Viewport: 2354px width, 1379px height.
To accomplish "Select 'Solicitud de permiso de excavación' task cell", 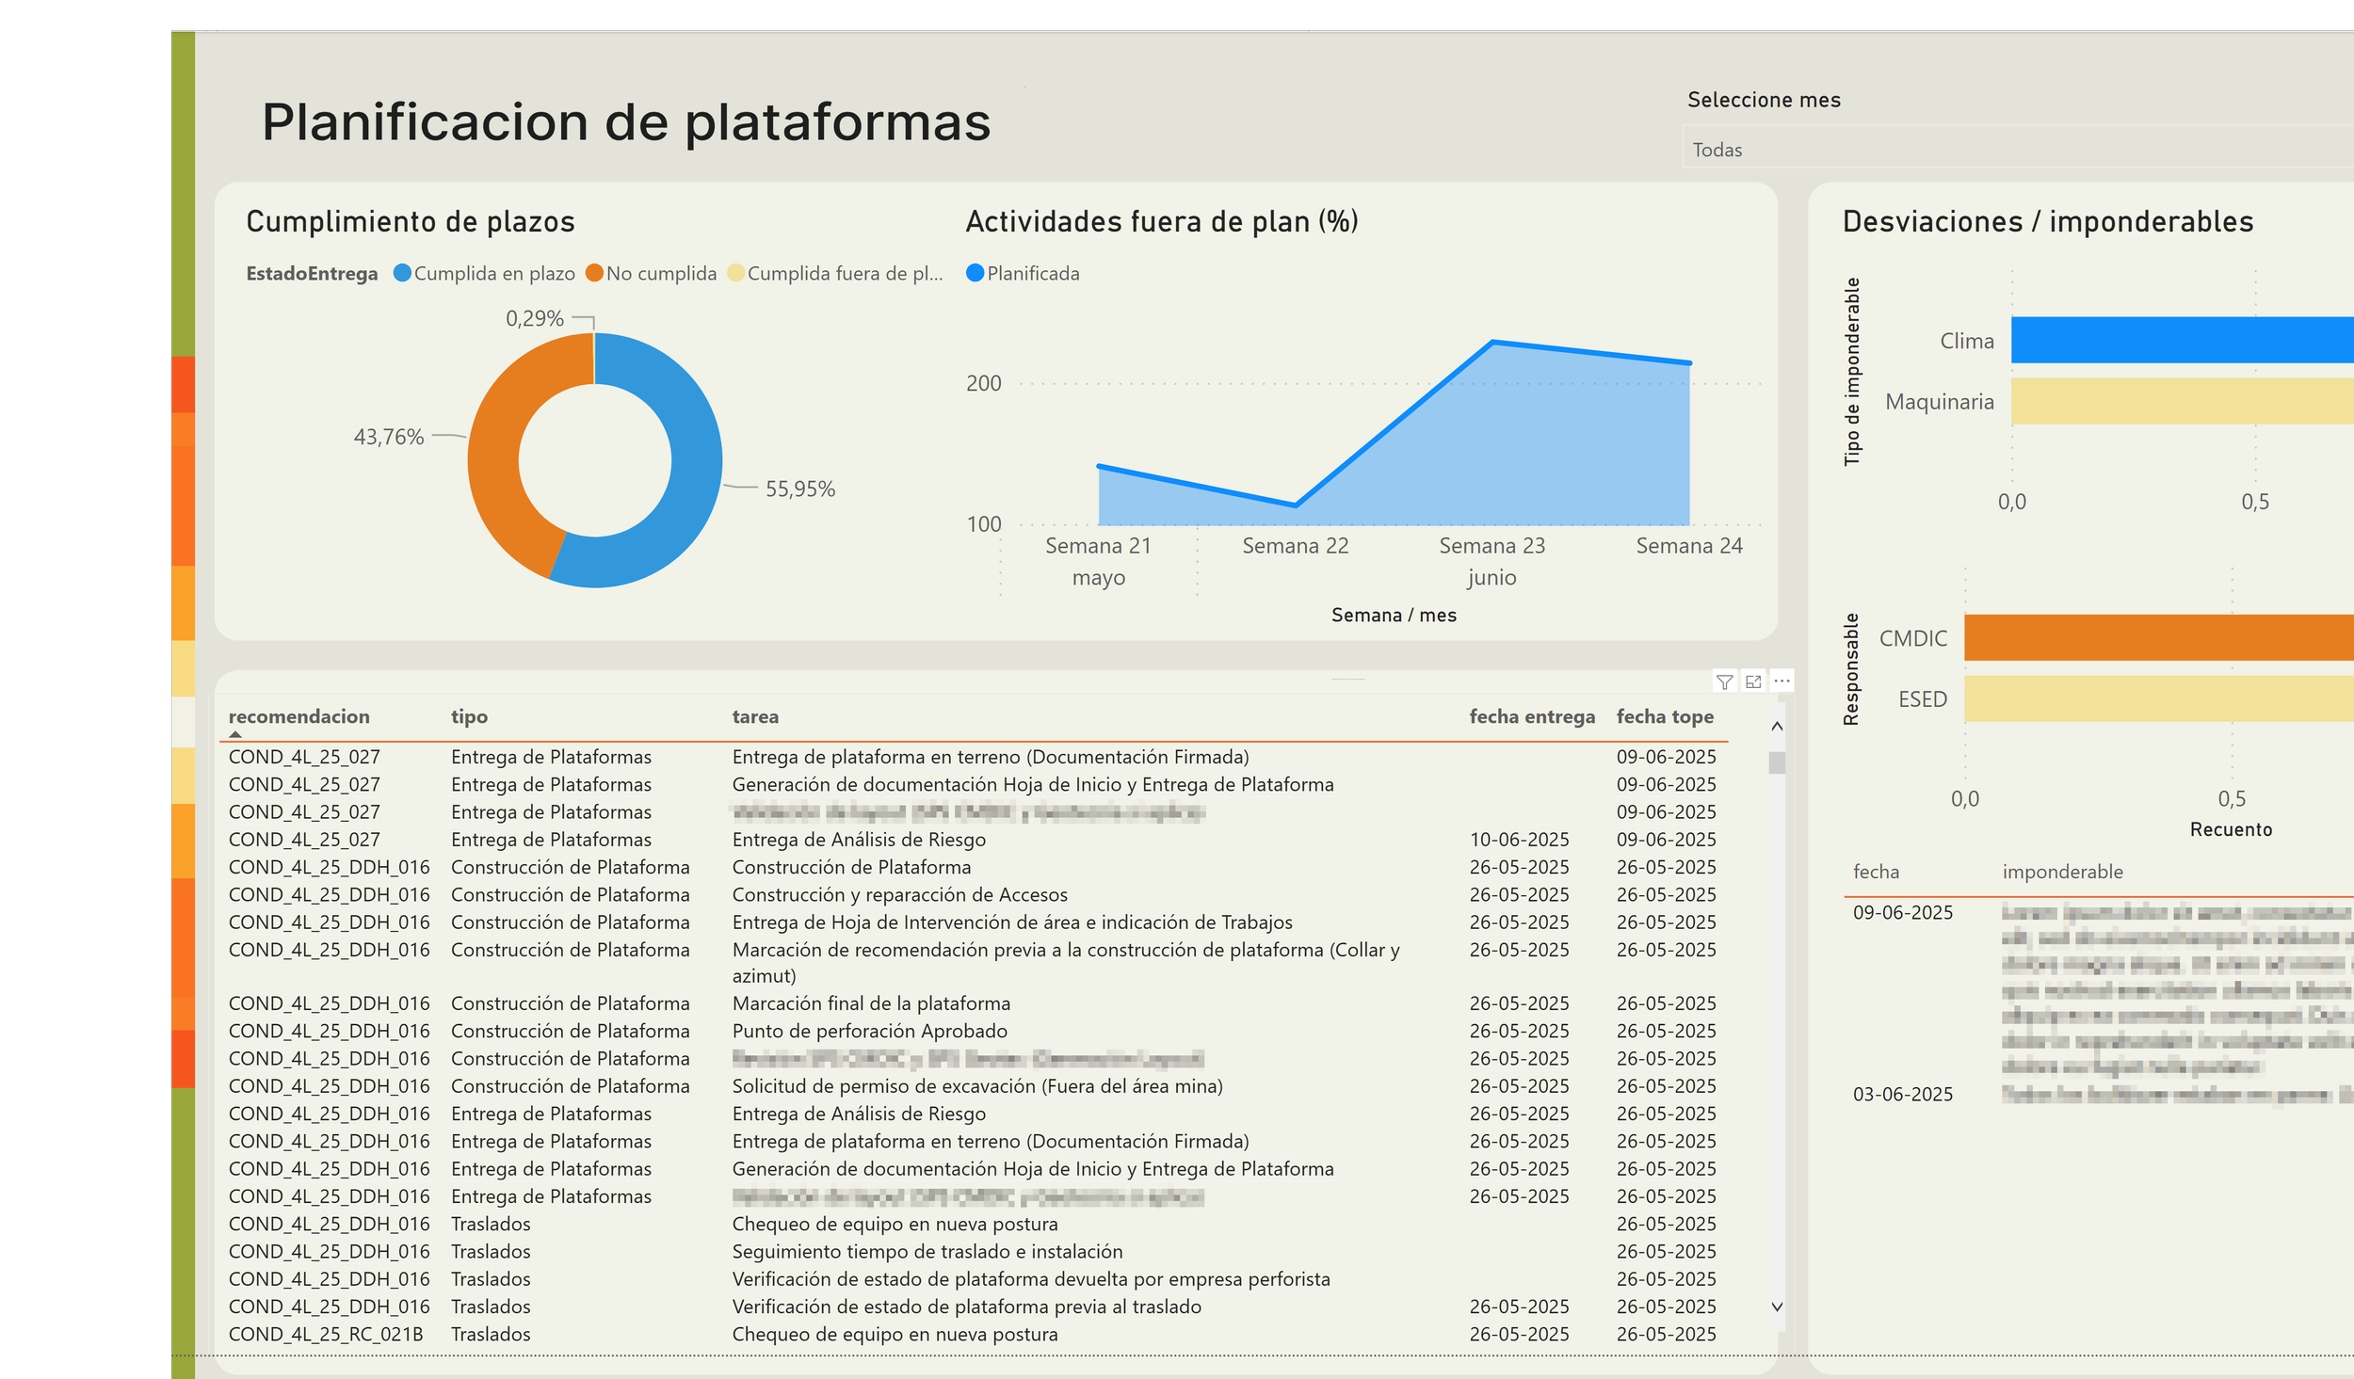I will pos(977,1086).
